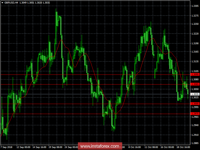
Task: Click the 1.3165 price scale label
Action: tap(195, 51)
